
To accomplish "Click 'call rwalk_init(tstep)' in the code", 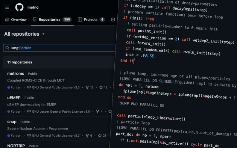I will [x=196, y=53].
